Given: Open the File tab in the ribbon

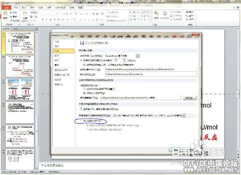Looking at the screenshot, I should click(6, 8).
